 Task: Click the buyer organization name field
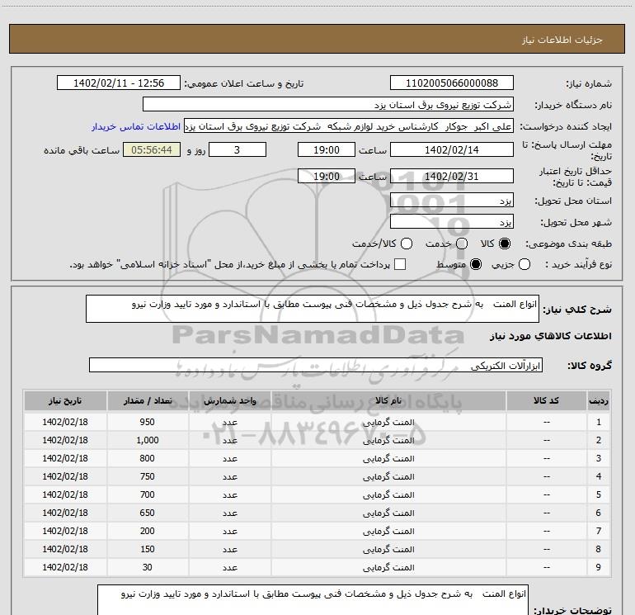click(x=328, y=105)
